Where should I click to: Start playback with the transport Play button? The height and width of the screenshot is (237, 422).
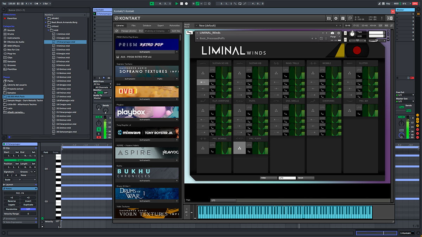pos(177,4)
